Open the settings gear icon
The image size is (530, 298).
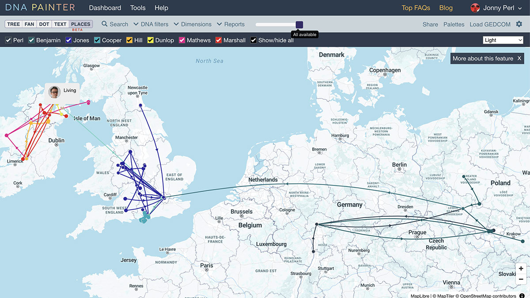pos(519,24)
